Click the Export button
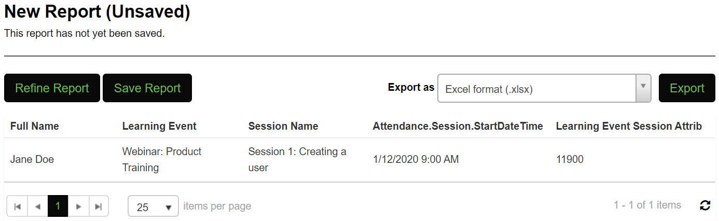Screen dimensions: 719x221 coord(687,88)
